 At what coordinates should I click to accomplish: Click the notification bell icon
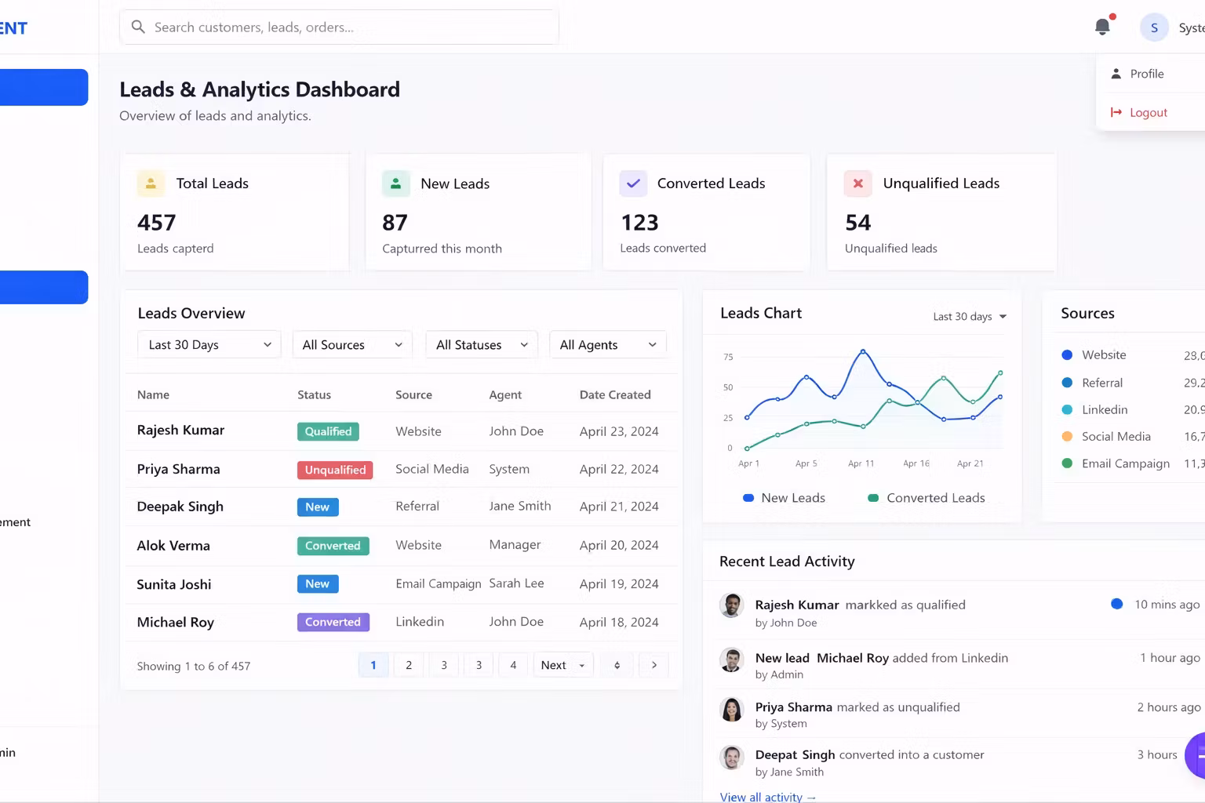1102,27
